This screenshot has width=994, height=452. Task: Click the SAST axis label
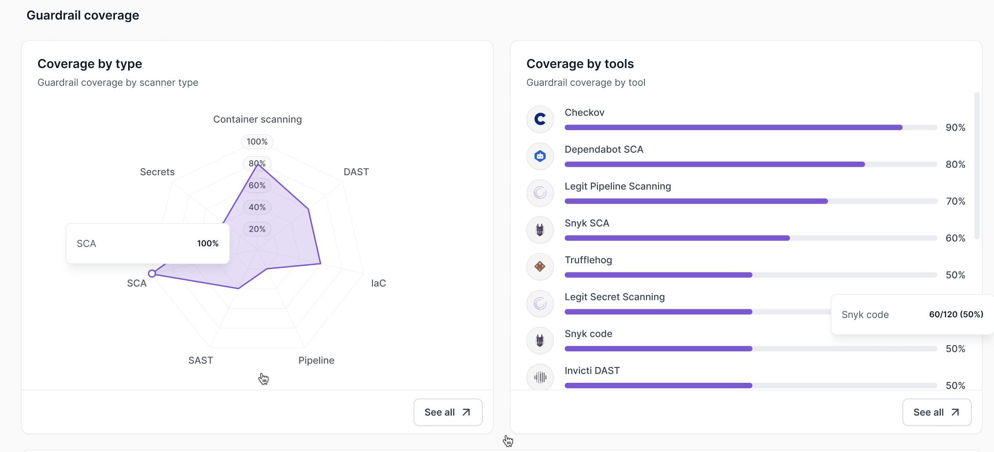200,360
